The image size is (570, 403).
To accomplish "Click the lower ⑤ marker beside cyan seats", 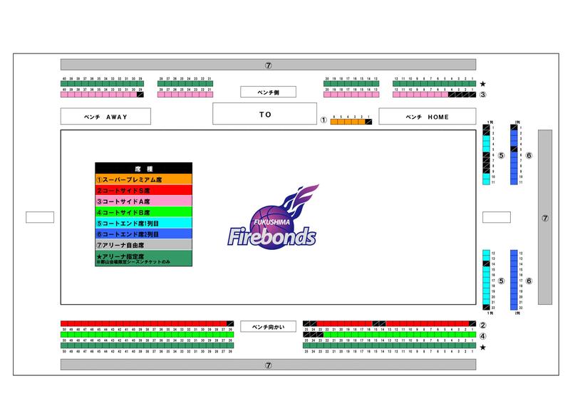I will coord(502,281).
